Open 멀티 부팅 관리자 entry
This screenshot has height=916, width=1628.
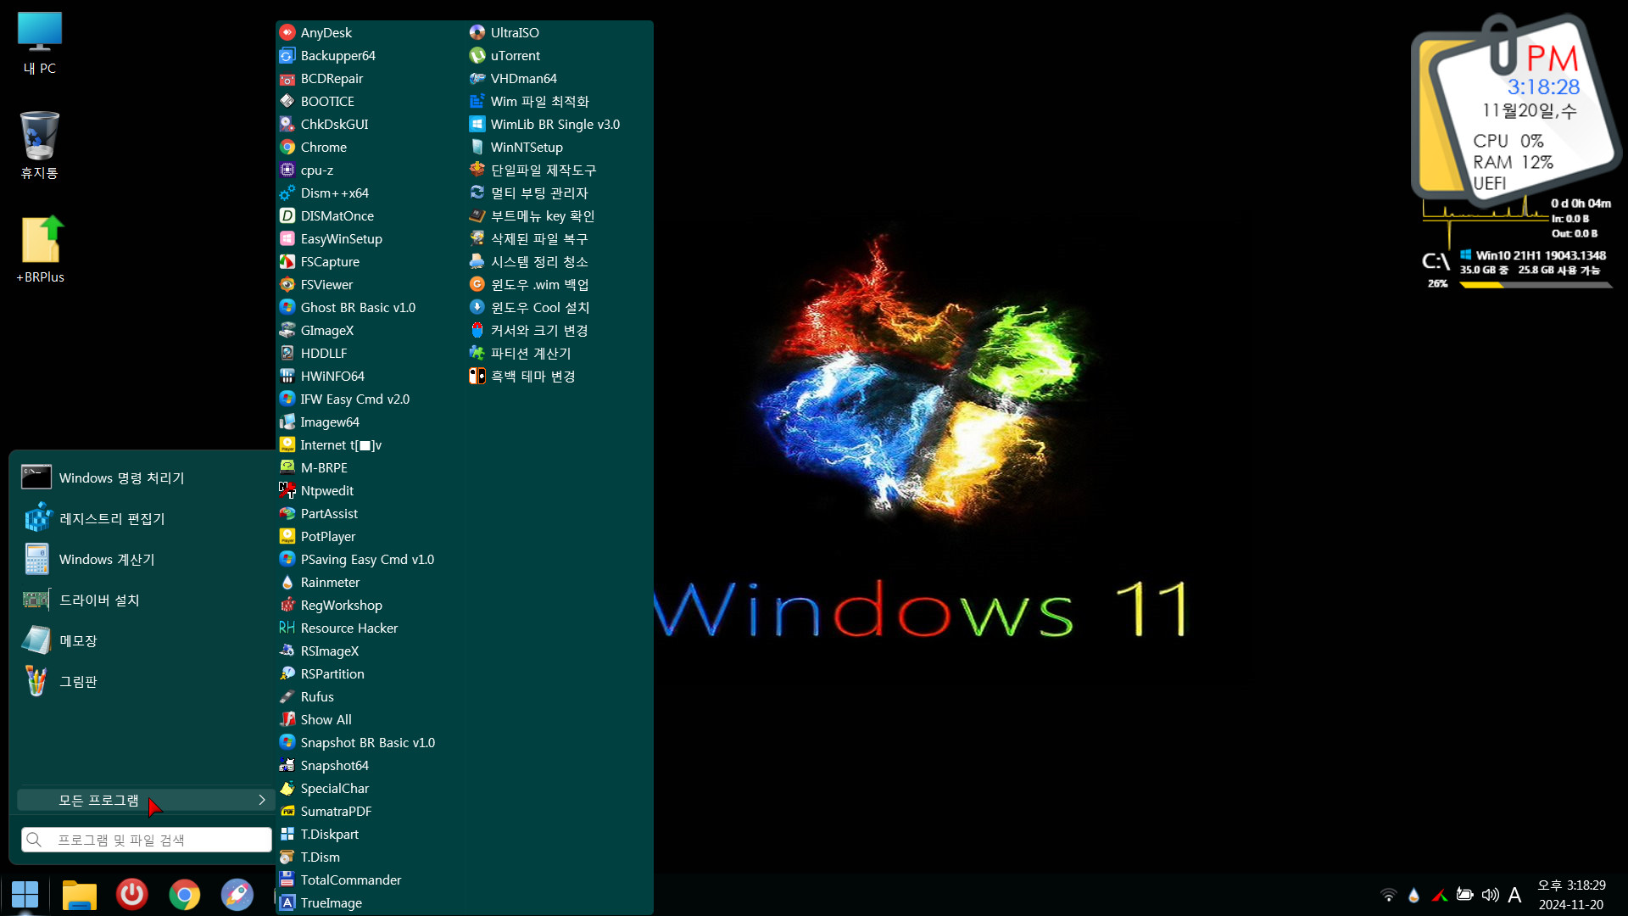[x=528, y=193]
